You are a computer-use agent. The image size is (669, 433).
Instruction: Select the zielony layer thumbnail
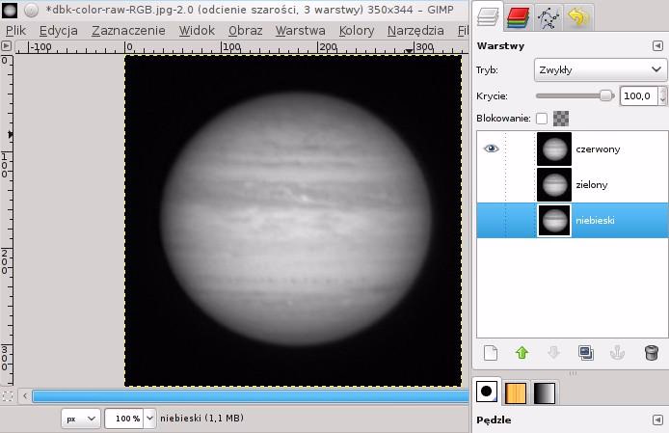pos(554,184)
